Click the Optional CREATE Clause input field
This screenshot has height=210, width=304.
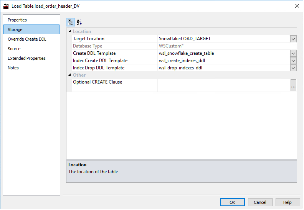point(223,85)
